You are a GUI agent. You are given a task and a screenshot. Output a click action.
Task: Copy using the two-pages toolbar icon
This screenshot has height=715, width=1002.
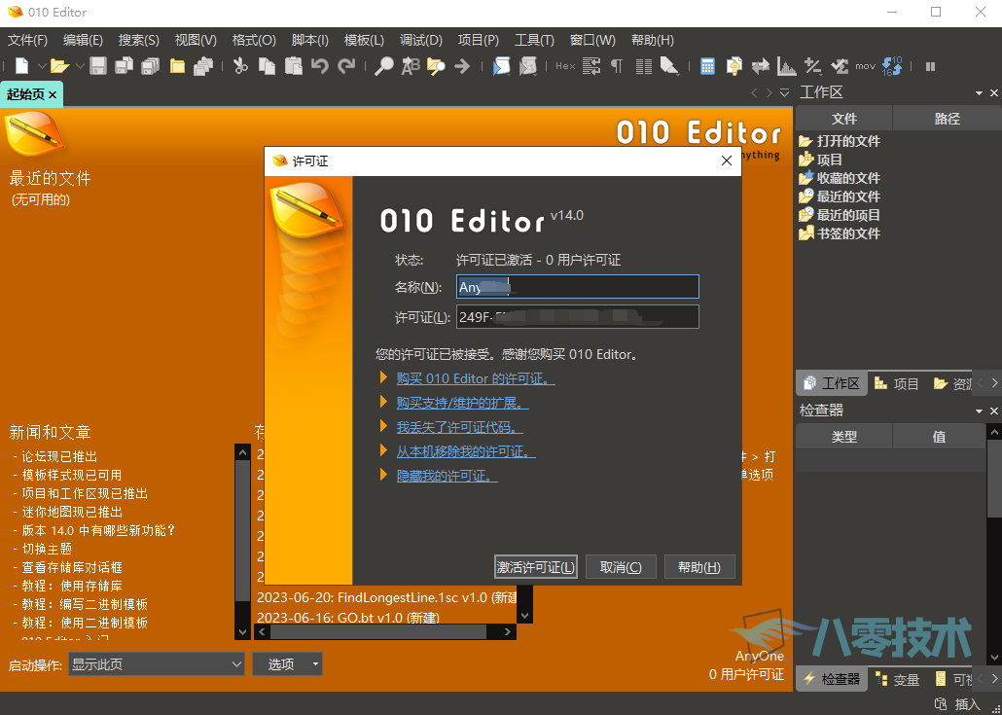click(x=267, y=66)
